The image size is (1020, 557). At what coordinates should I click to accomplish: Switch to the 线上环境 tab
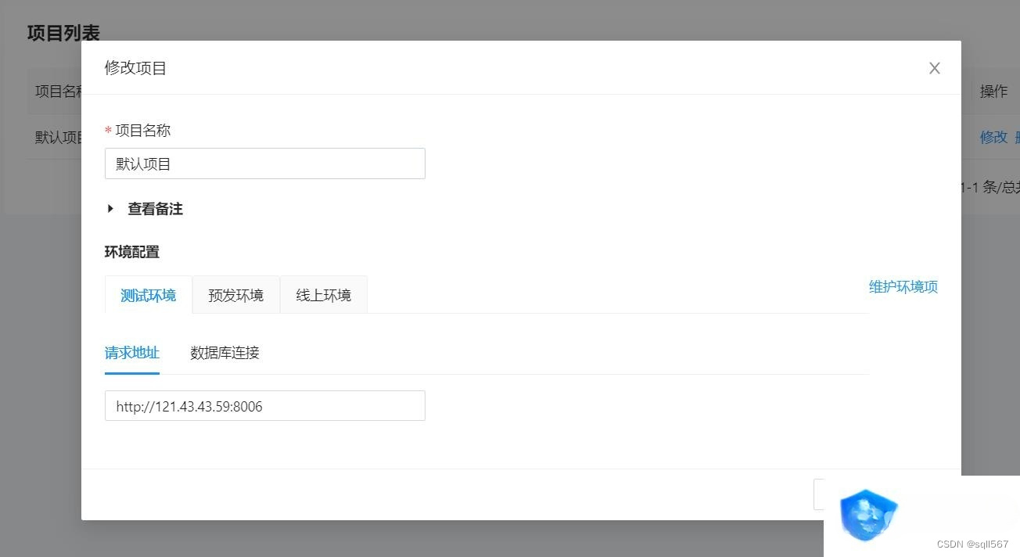tap(324, 295)
